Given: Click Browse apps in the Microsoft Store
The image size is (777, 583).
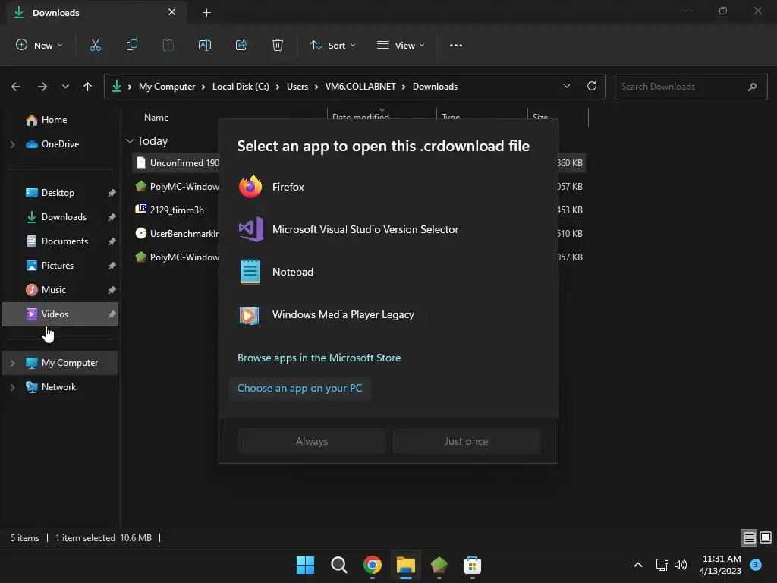Looking at the screenshot, I should (x=319, y=358).
